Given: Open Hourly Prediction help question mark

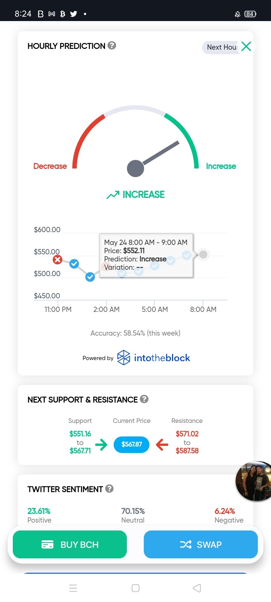Looking at the screenshot, I should 112,46.
